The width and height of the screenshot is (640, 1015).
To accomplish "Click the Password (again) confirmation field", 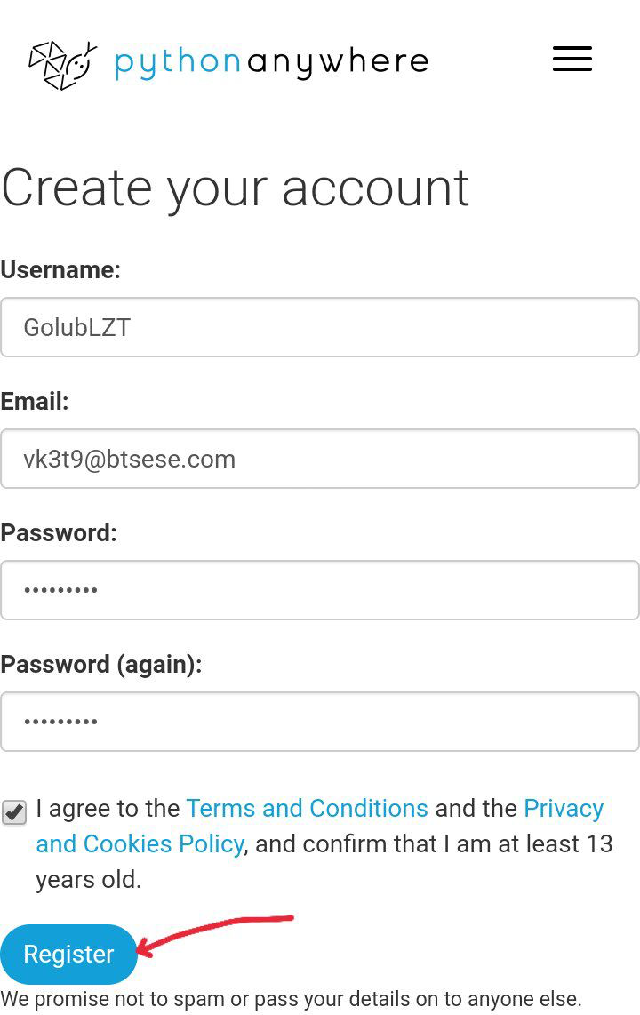I will tap(320, 722).
